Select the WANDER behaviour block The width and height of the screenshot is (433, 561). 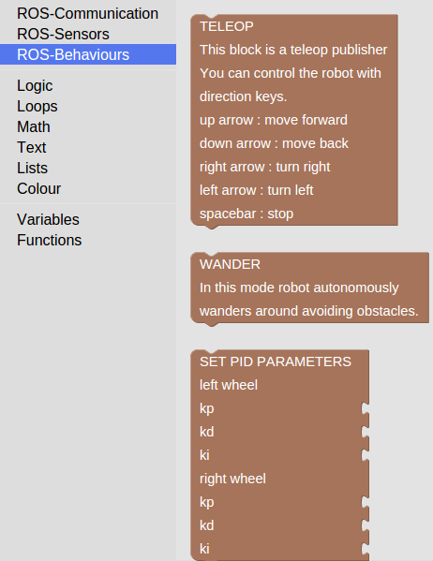(x=309, y=288)
